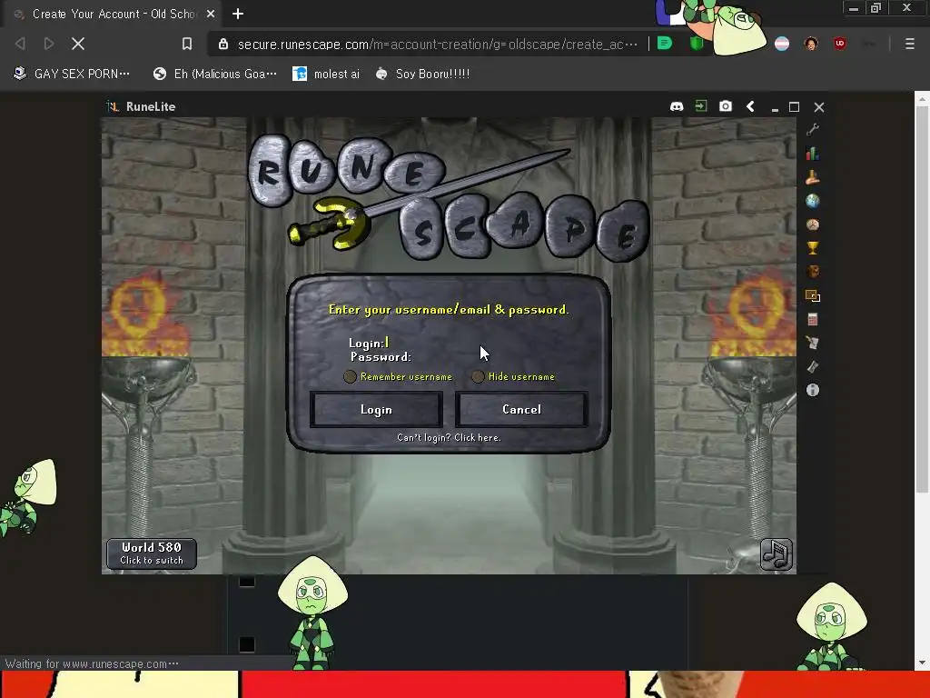Open the Soy Booru!!!!! bookmark

(x=423, y=74)
